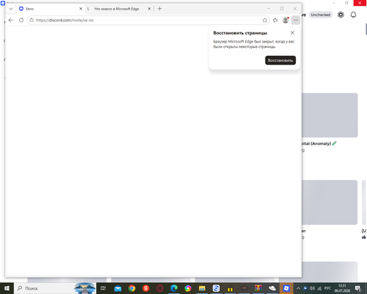The width and height of the screenshot is (367, 294).
Task: Switch to the Xeno tab
Action: click(51, 9)
